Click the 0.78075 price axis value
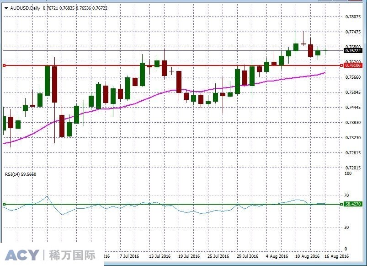This screenshot has width=367, height=266. tap(353, 16)
